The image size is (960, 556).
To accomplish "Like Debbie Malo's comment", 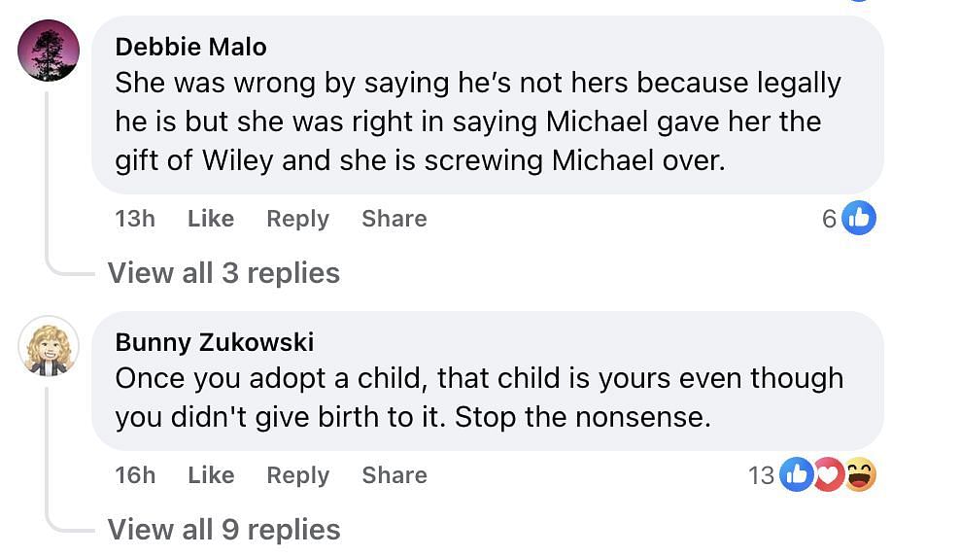I will [211, 219].
